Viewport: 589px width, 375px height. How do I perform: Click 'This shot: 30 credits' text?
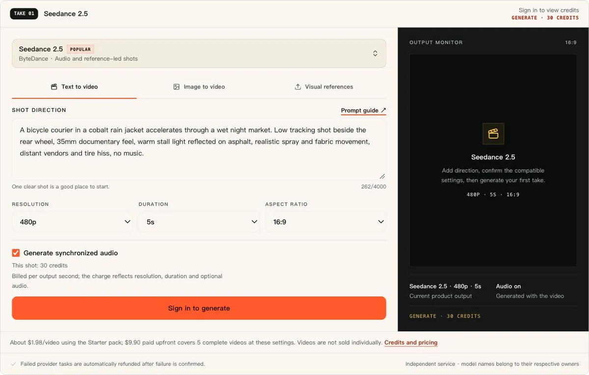tap(40, 266)
